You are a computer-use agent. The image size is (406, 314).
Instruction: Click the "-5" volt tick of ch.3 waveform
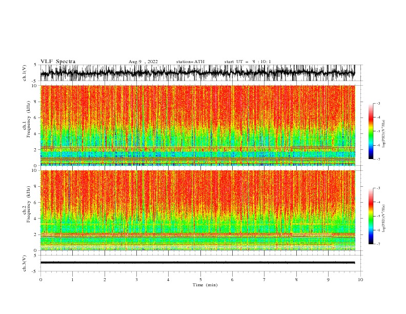[34, 271]
